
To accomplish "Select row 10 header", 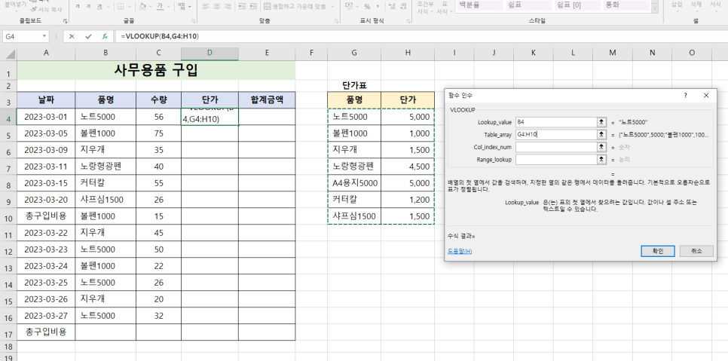I will pos(8,216).
